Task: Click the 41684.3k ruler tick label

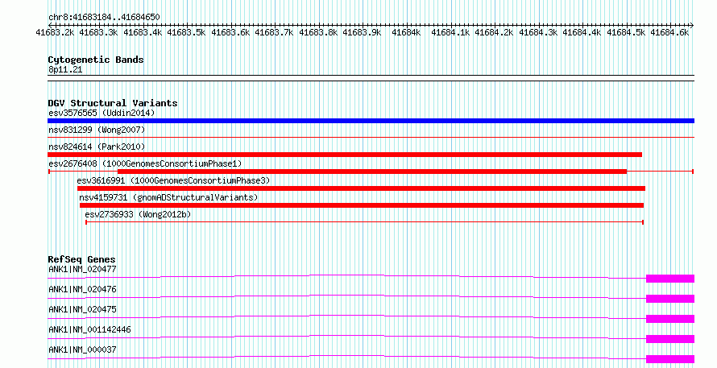Action: (x=538, y=32)
